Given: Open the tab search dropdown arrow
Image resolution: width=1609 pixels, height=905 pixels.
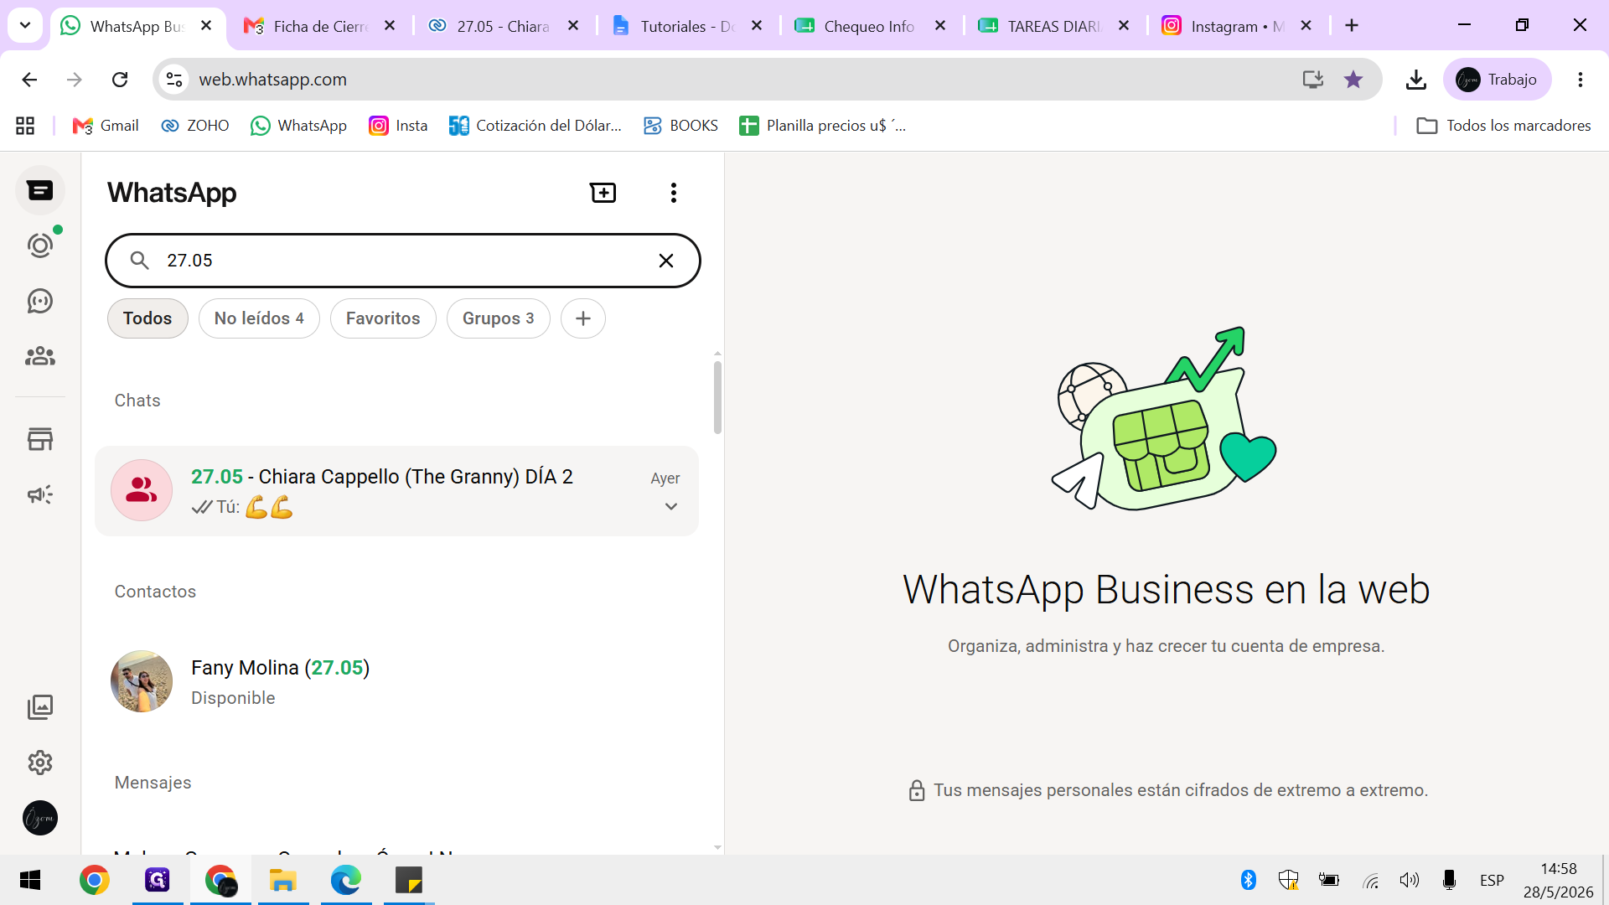Looking at the screenshot, I should pyautogui.click(x=25, y=26).
